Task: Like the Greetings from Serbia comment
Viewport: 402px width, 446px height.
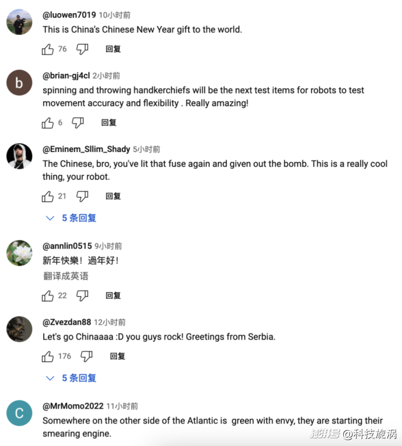Action: point(48,356)
